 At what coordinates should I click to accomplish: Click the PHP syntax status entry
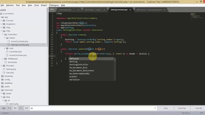click(201, 113)
